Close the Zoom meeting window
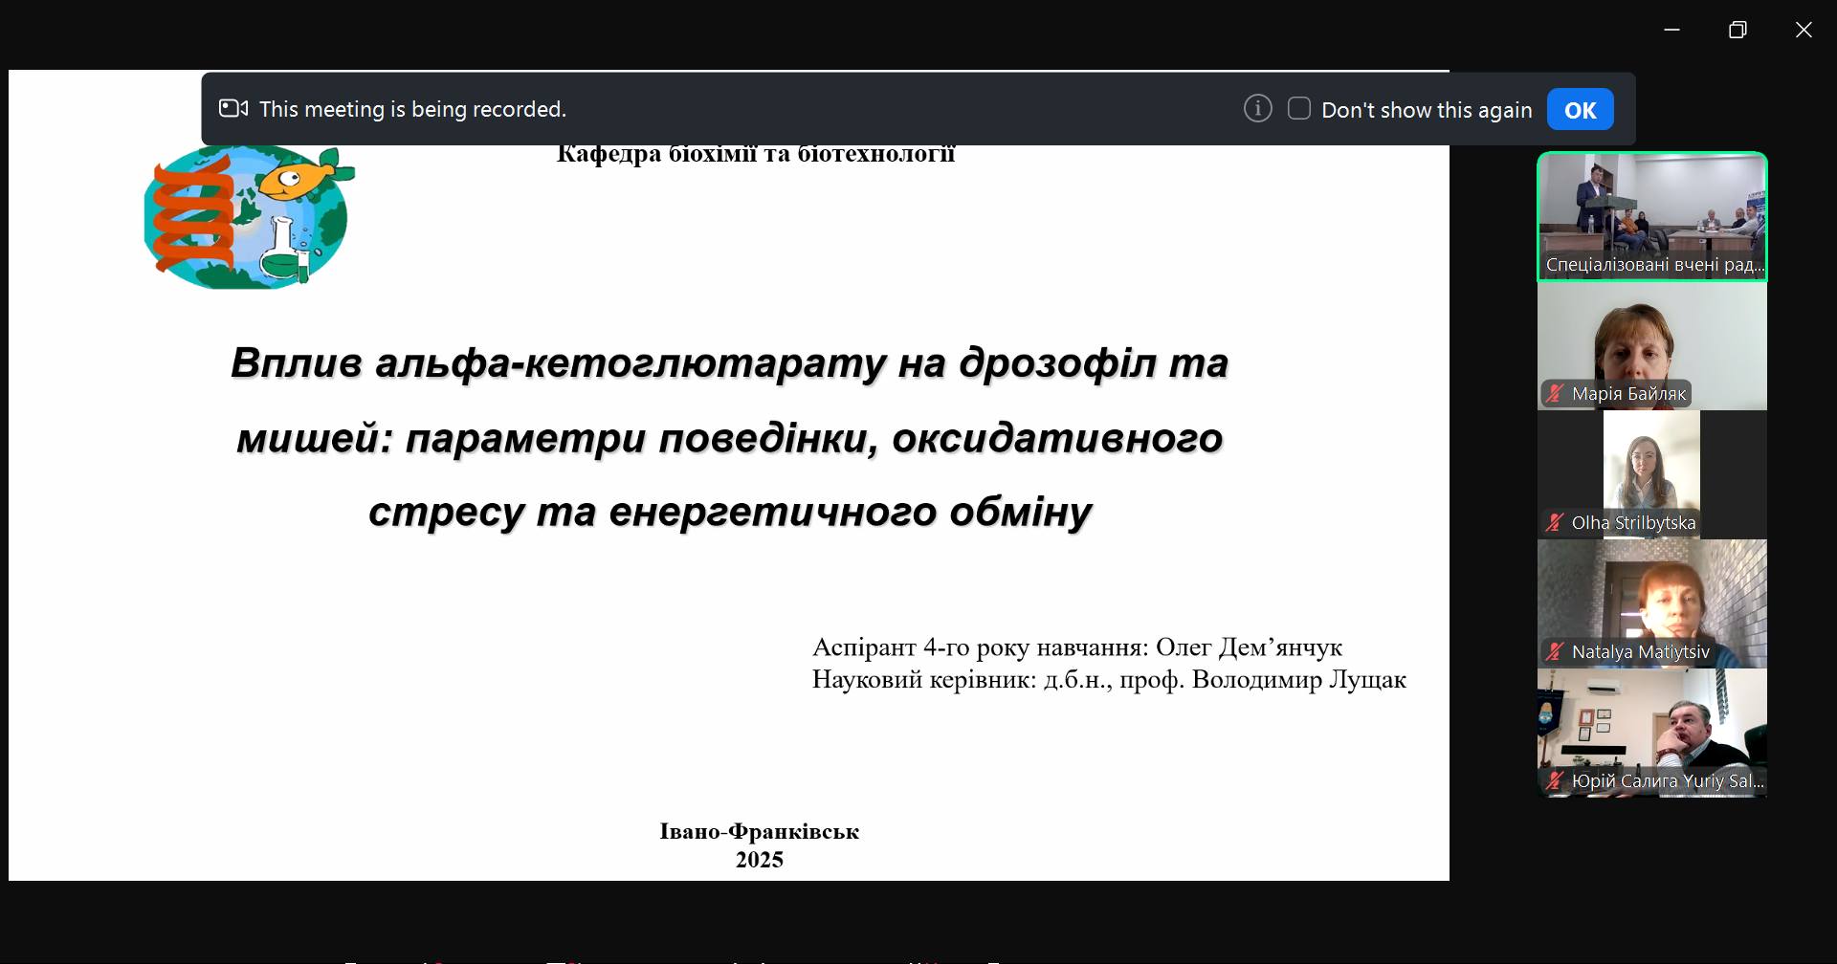The height and width of the screenshot is (964, 1837). [x=1804, y=30]
